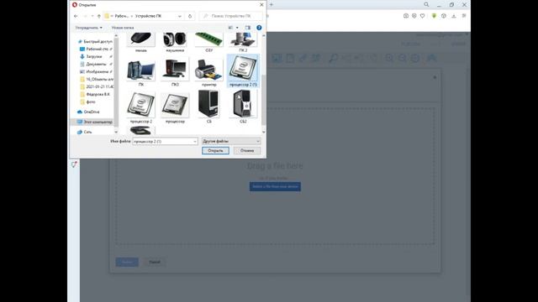Image resolution: width=538 pixels, height=302 pixels.
Task: Open Opera Easy Setup menu icon
Action: [464, 16]
